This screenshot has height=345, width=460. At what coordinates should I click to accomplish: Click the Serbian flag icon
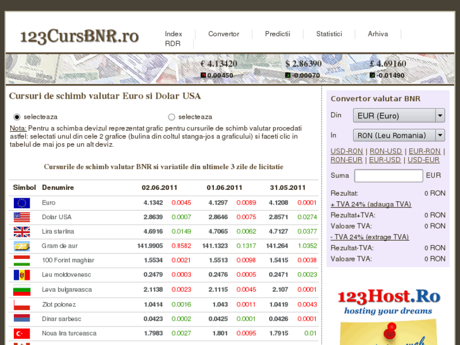tap(22, 318)
